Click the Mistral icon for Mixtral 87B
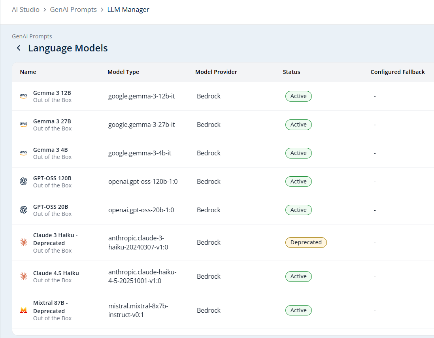 [x=24, y=310]
